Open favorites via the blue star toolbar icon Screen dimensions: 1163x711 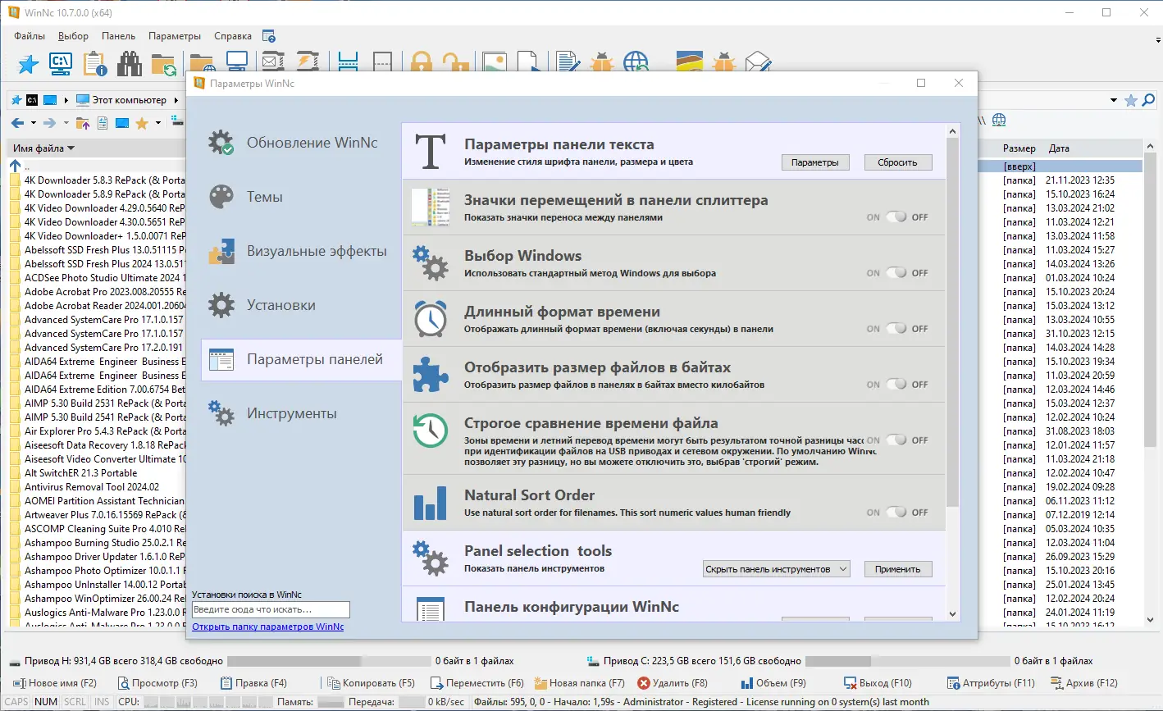[29, 64]
